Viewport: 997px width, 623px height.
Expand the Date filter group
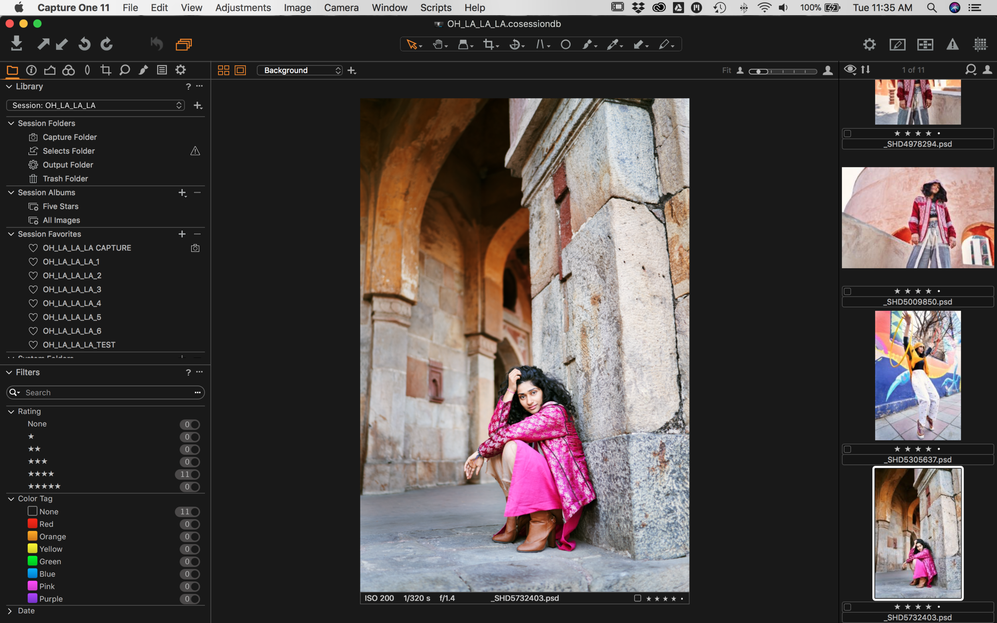click(10, 611)
